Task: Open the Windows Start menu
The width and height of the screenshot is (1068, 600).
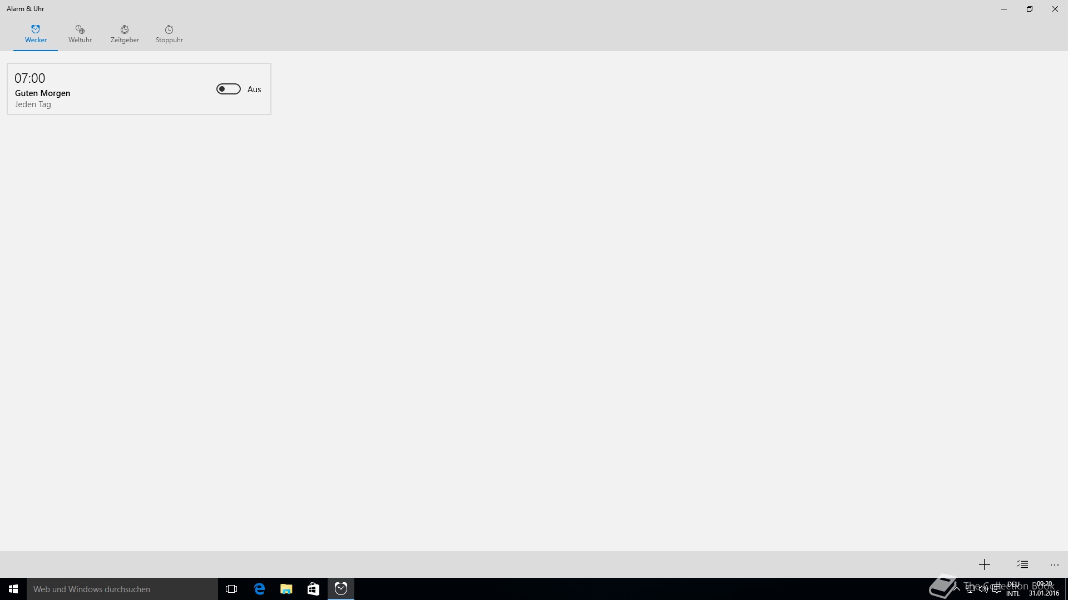Action: [13, 589]
